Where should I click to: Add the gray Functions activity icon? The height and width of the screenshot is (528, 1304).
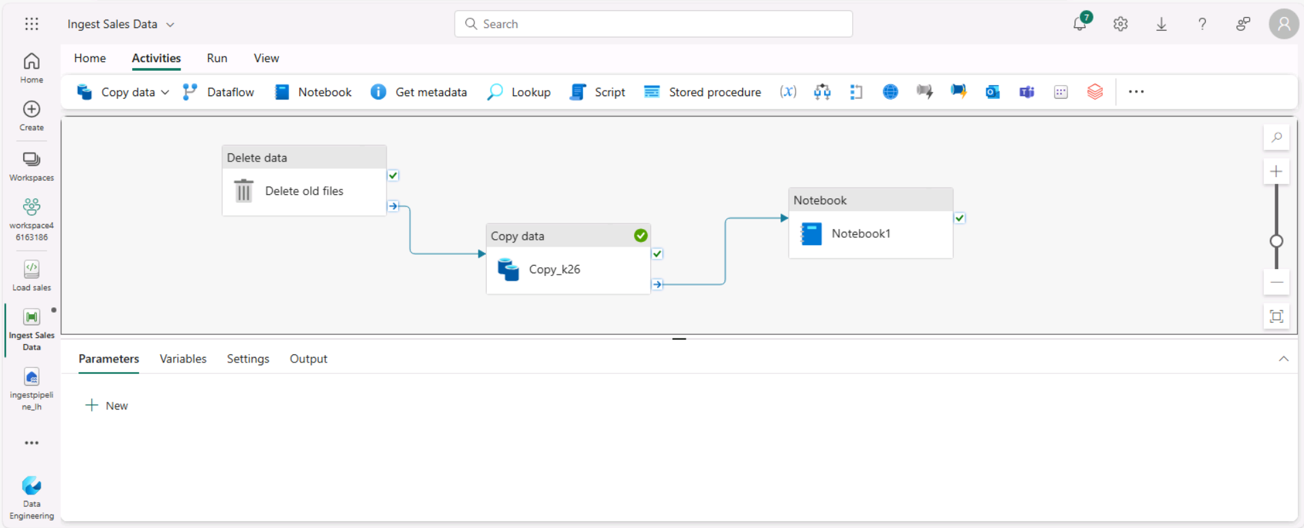tap(924, 92)
